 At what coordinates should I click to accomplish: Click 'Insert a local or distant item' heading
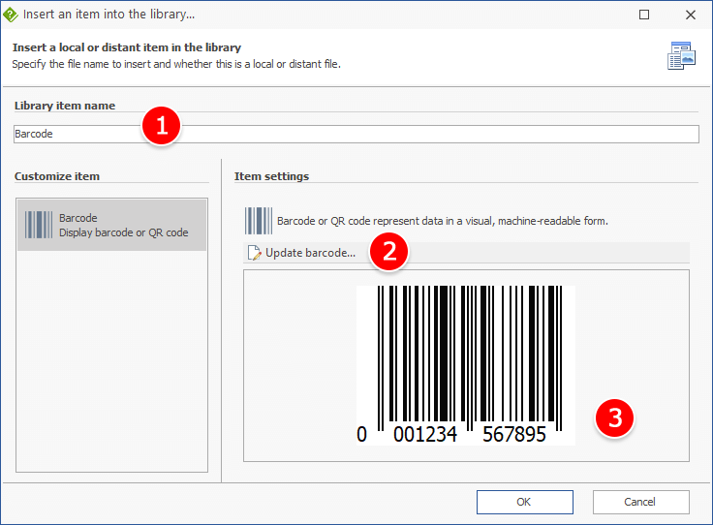tap(127, 47)
